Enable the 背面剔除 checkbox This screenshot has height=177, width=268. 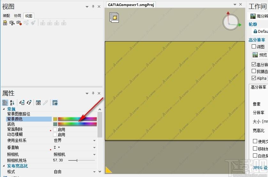55,129
